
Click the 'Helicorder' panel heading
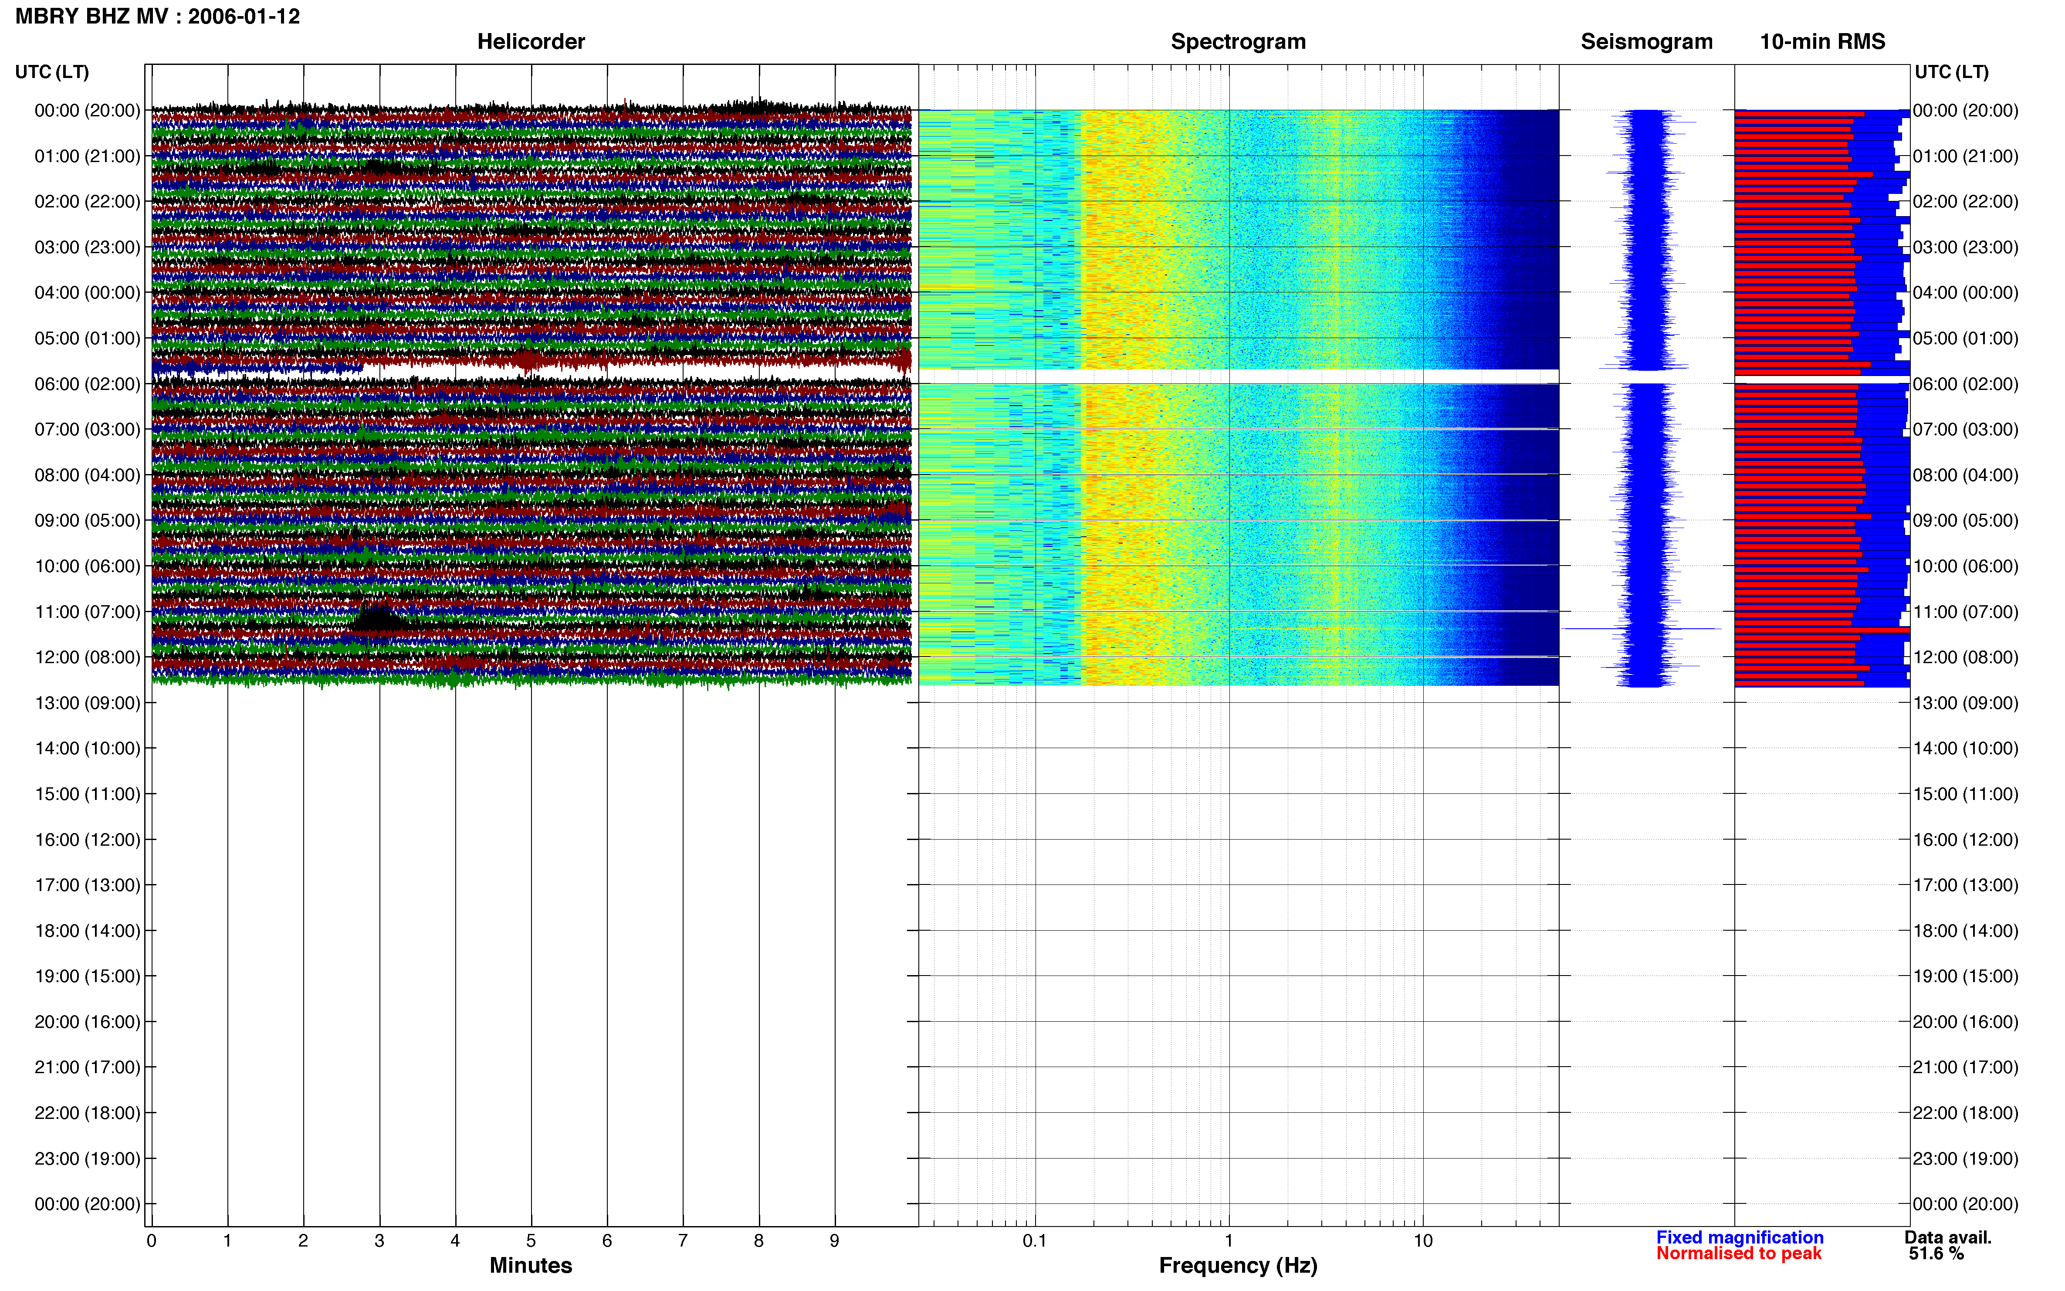click(x=531, y=42)
